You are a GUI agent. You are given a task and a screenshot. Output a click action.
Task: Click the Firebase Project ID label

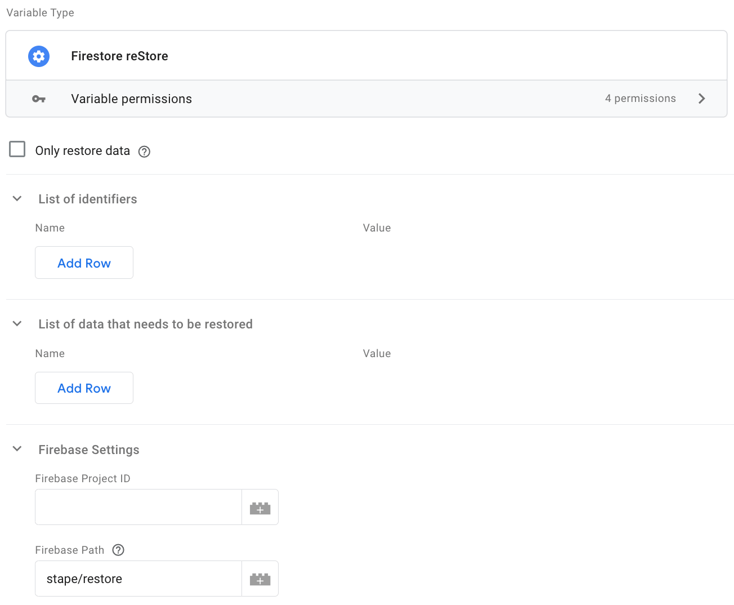point(83,478)
